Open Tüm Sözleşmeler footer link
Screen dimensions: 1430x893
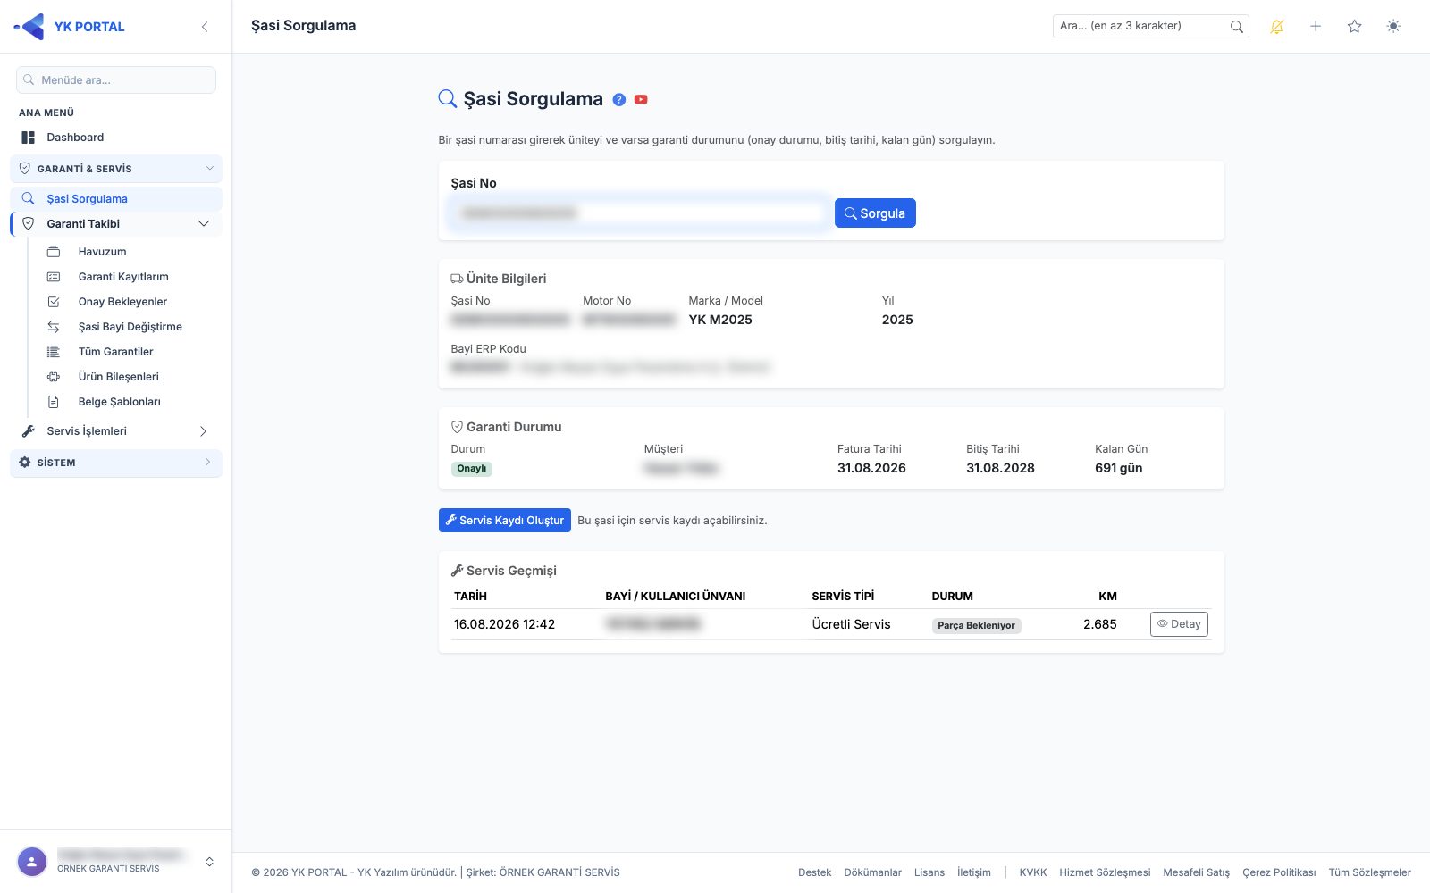(x=1369, y=872)
